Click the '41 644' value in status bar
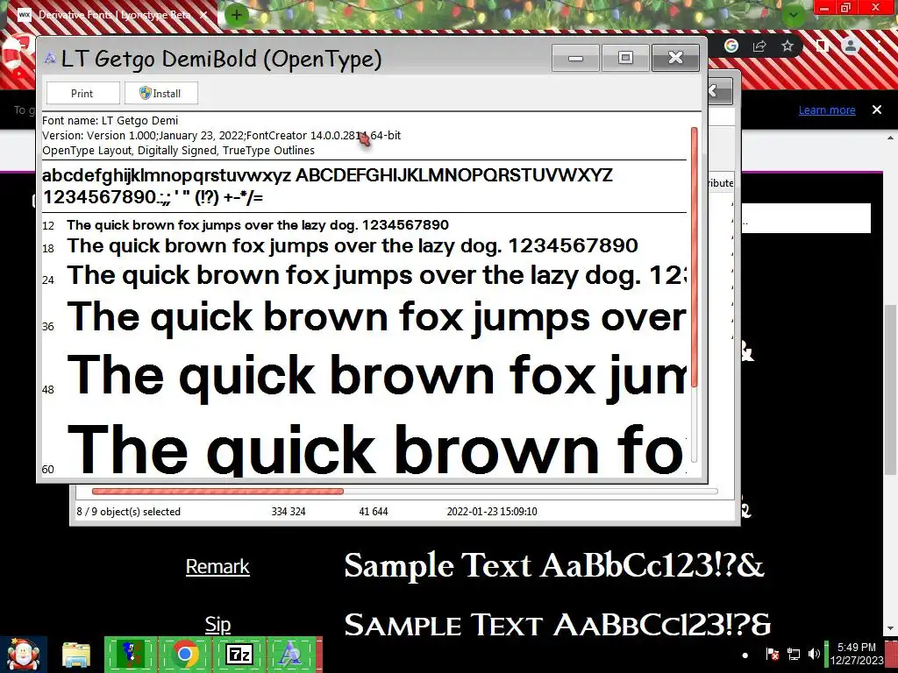This screenshot has height=673, width=898. coord(373,512)
